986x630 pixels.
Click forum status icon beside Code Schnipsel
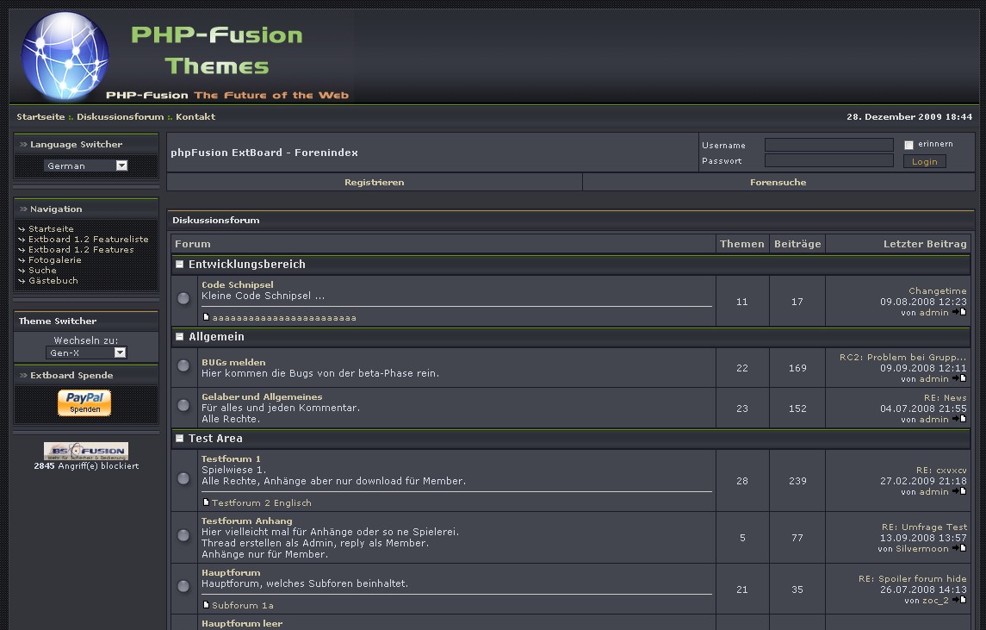coord(183,298)
